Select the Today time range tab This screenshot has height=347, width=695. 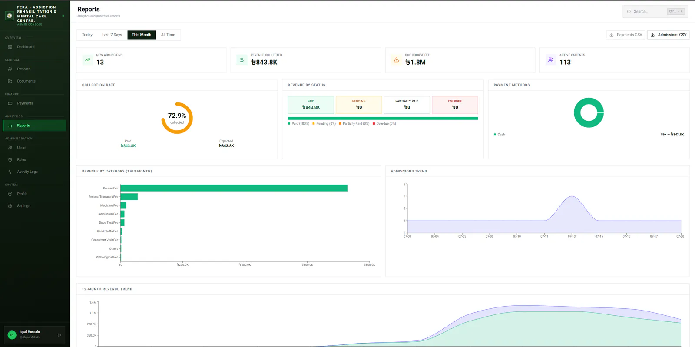(87, 35)
